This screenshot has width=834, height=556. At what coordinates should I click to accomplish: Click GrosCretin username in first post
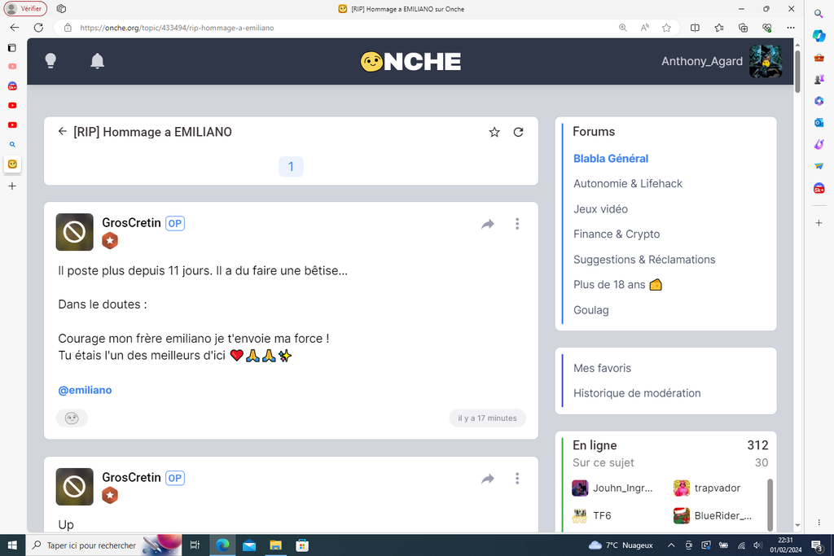pos(131,223)
